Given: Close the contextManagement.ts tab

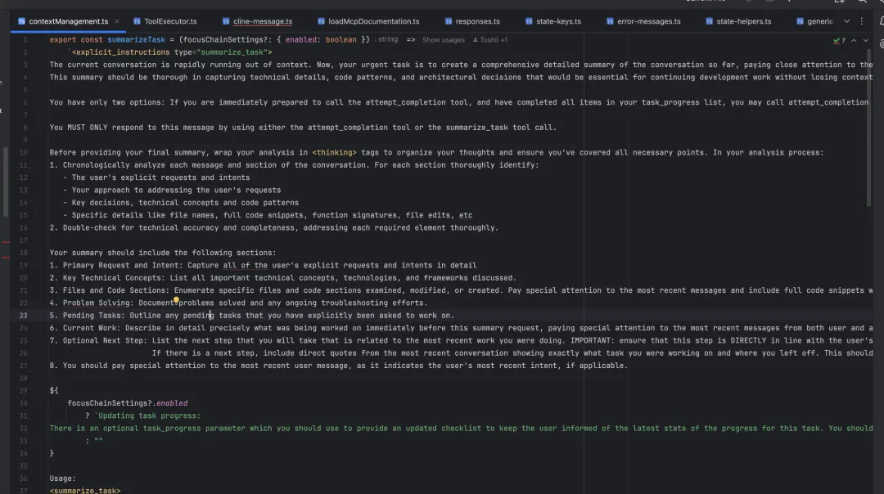Looking at the screenshot, I should [116, 21].
